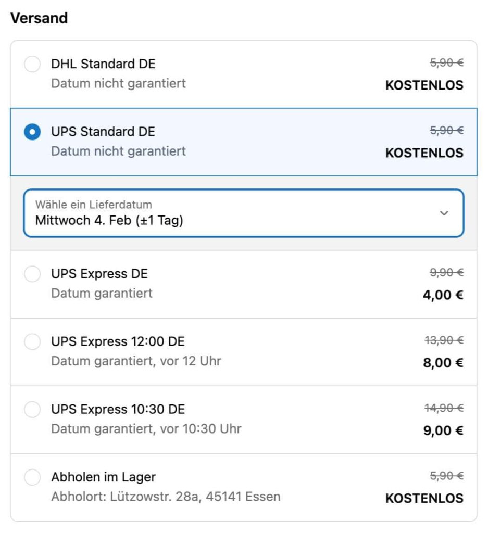Image resolution: width=488 pixels, height=533 pixels.
Task: Click the selected UPS Standard DE radio button
Action: pos(32,132)
